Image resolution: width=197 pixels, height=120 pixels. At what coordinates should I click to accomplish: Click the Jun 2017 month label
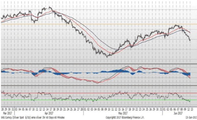178,113
